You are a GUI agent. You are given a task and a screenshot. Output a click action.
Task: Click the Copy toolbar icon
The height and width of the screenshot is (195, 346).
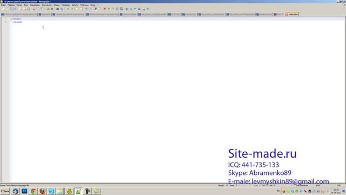point(38,9)
